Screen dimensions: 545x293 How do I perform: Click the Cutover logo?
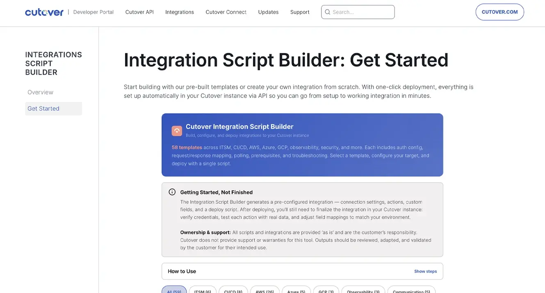[44, 12]
